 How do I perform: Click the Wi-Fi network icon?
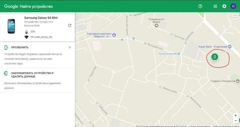(x=26, y=37)
